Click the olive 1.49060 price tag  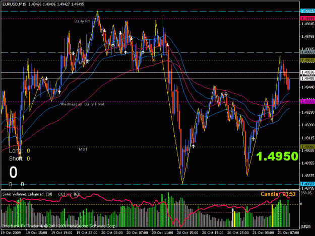[307, 147]
